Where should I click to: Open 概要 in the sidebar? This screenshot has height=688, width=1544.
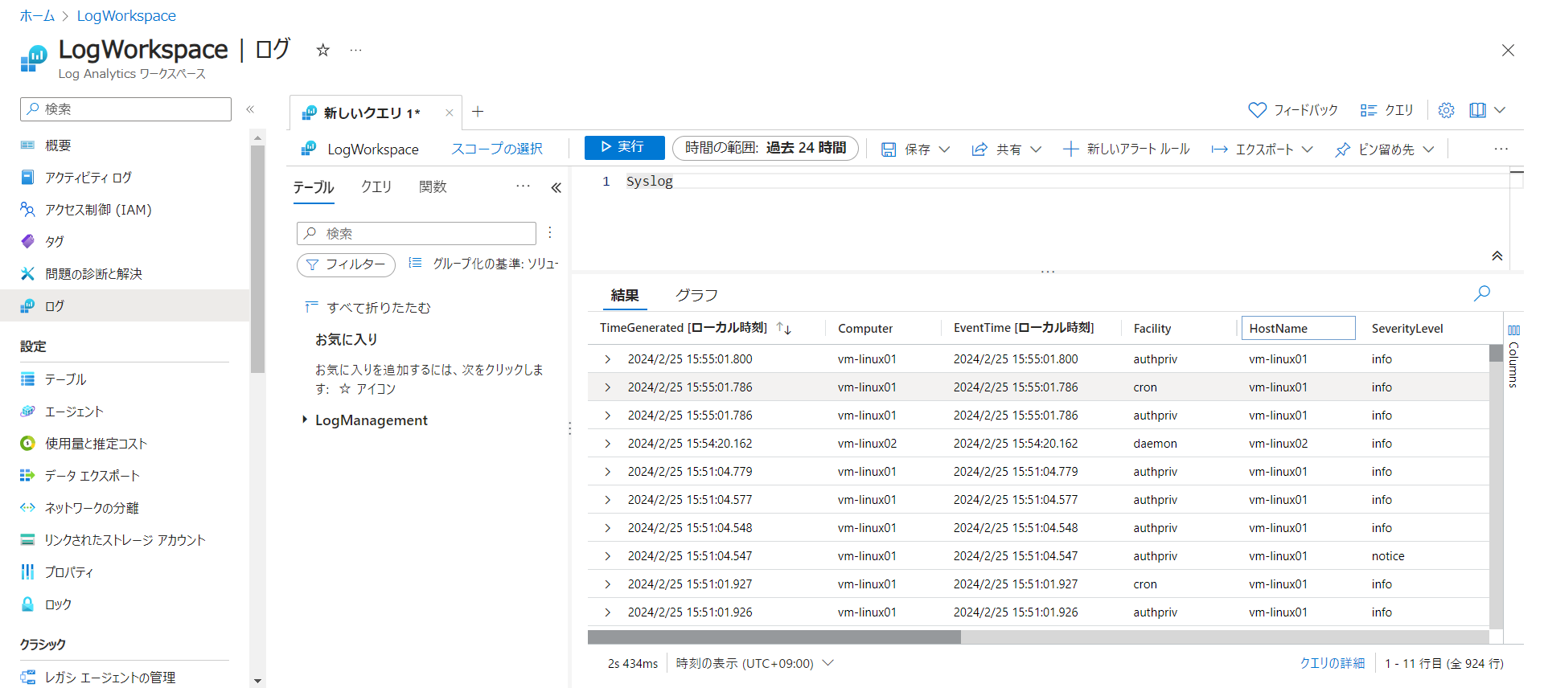tap(58, 145)
